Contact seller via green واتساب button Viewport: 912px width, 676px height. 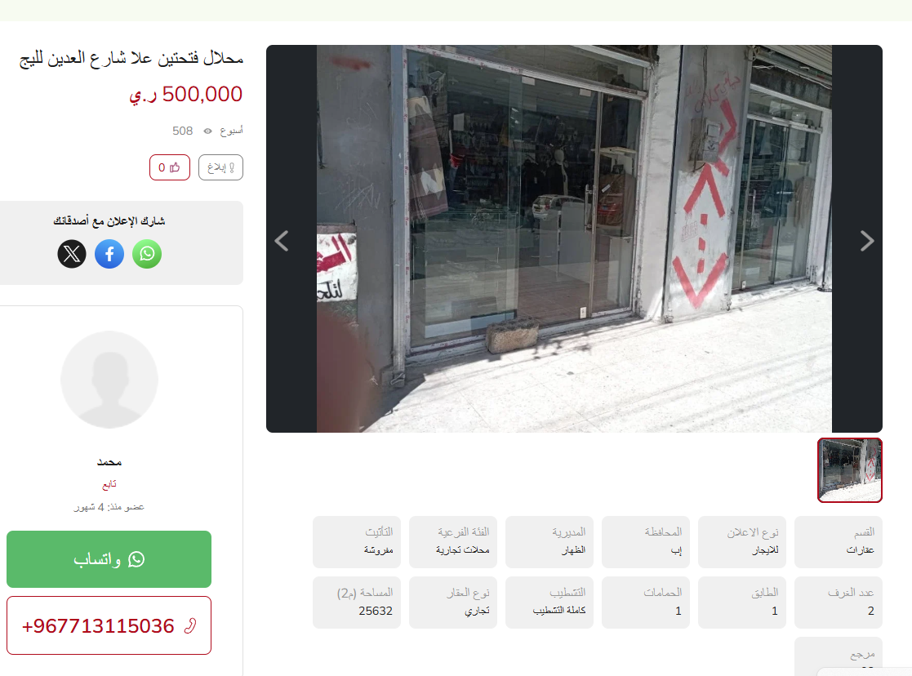pyautogui.click(x=109, y=559)
